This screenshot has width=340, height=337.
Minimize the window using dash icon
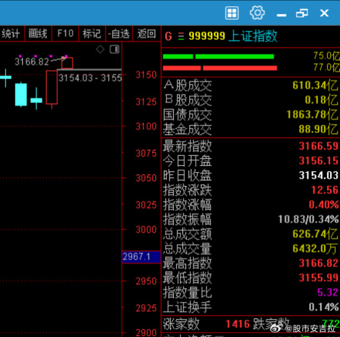pyautogui.click(x=281, y=15)
